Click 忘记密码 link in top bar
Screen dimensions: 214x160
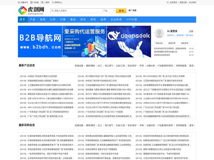[x=192, y=2]
